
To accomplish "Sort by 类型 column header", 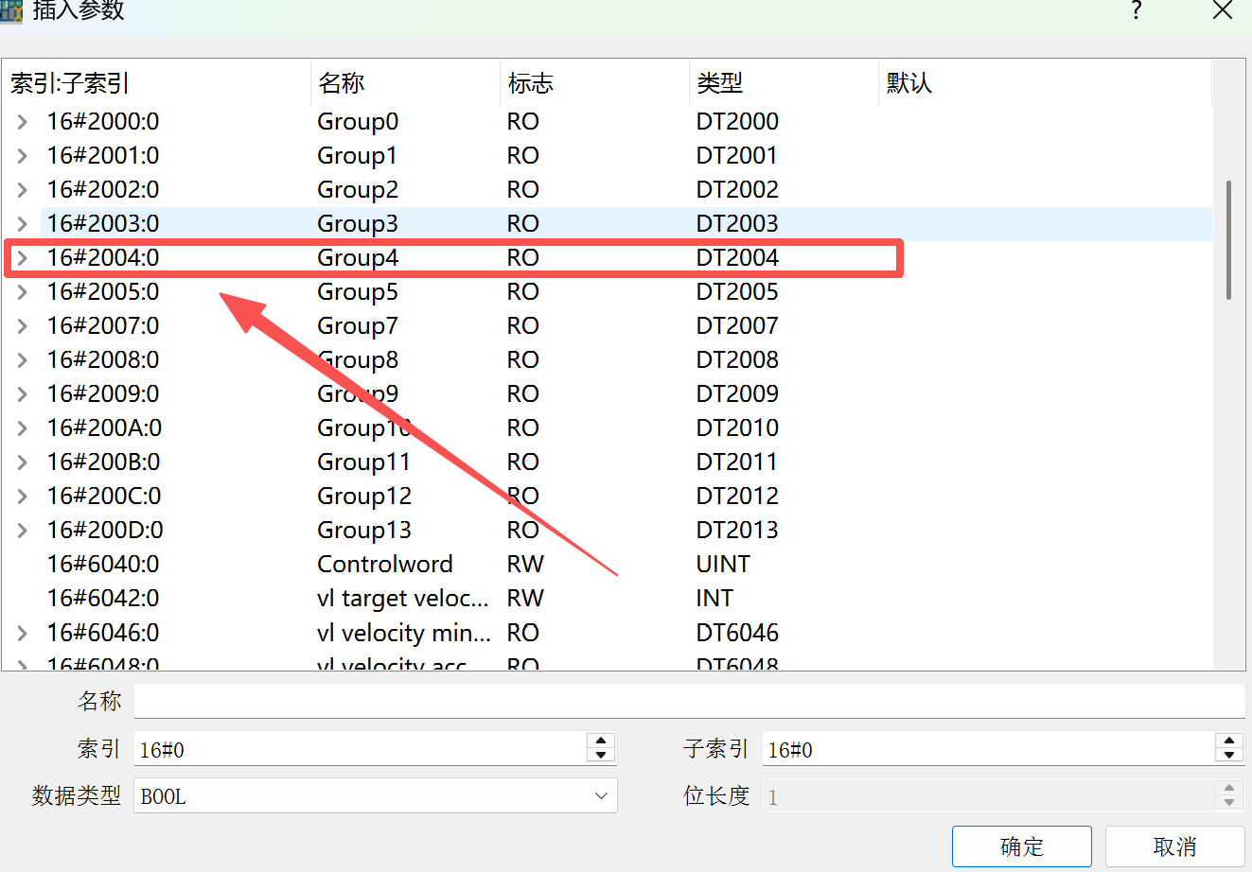I will tap(785, 83).
